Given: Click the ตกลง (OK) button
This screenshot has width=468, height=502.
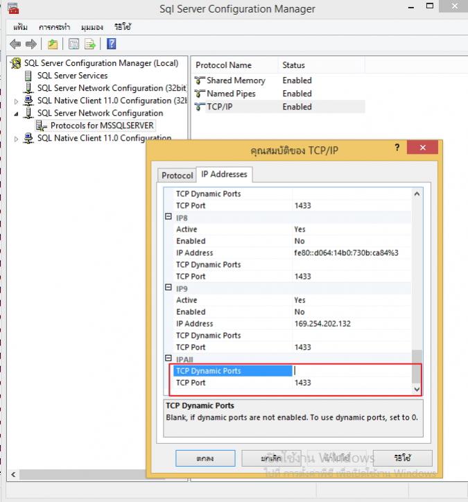Looking at the screenshot, I should click(x=205, y=459).
